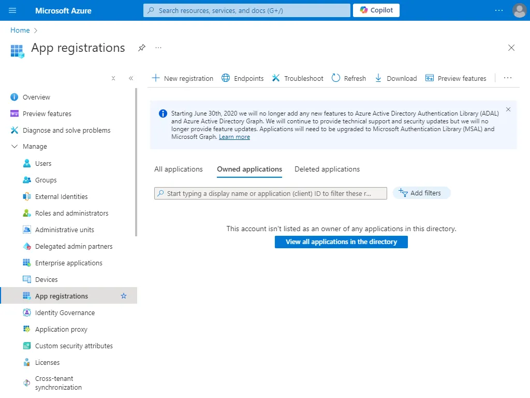This screenshot has width=530, height=398.
Task: Select App registrations sidebar item
Action: click(69, 296)
